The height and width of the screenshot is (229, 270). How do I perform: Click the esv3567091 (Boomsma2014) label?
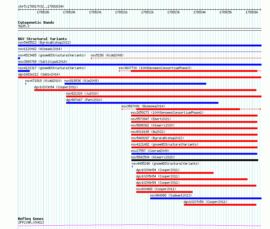[x=143, y=106]
